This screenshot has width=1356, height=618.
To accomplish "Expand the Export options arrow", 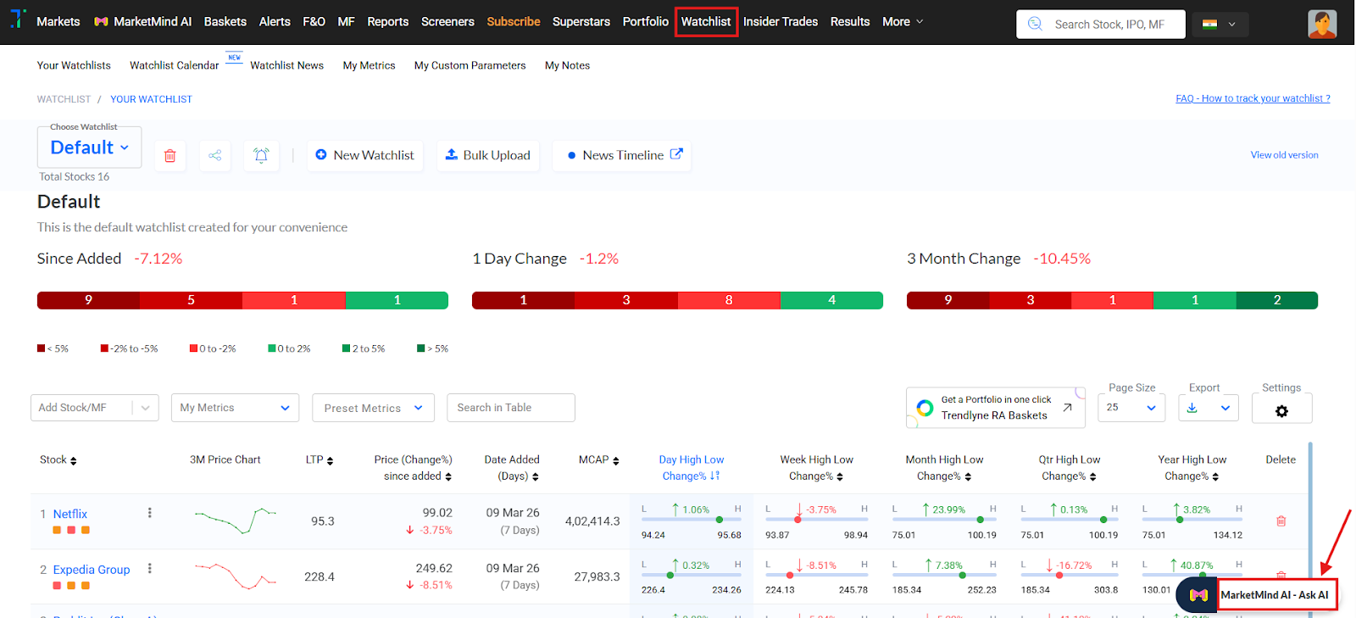I will 1225,408.
